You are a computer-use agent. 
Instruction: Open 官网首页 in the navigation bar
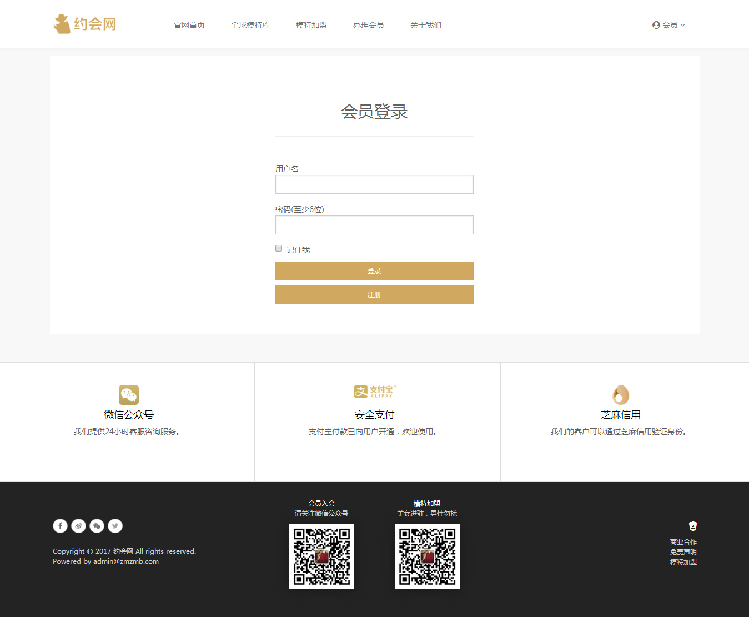[189, 25]
